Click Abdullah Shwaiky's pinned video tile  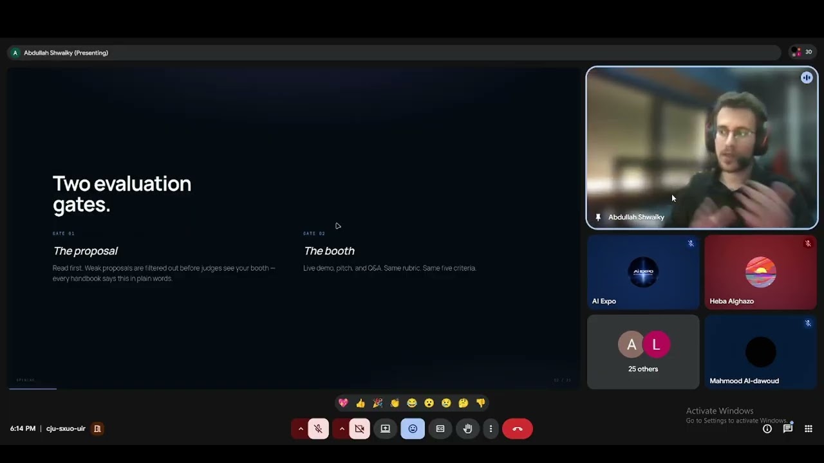pos(702,148)
